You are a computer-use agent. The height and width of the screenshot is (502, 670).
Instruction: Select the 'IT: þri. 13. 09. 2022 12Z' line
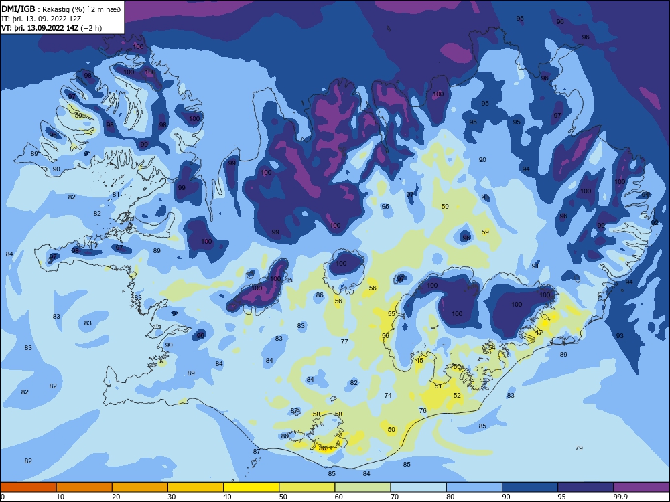41,19
